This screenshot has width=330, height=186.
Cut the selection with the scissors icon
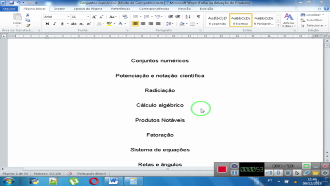tap(27, 15)
